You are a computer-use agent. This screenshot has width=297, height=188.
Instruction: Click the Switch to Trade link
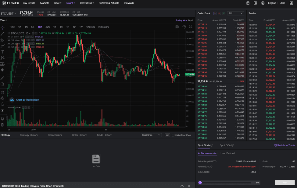click(284, 145)
